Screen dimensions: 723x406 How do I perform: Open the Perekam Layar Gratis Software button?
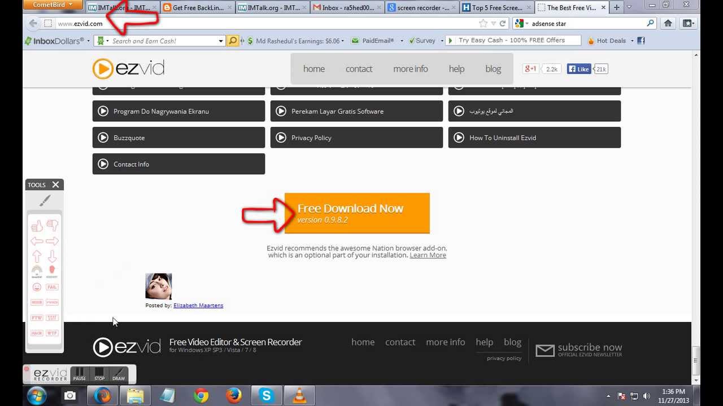[x=356, y=111]
